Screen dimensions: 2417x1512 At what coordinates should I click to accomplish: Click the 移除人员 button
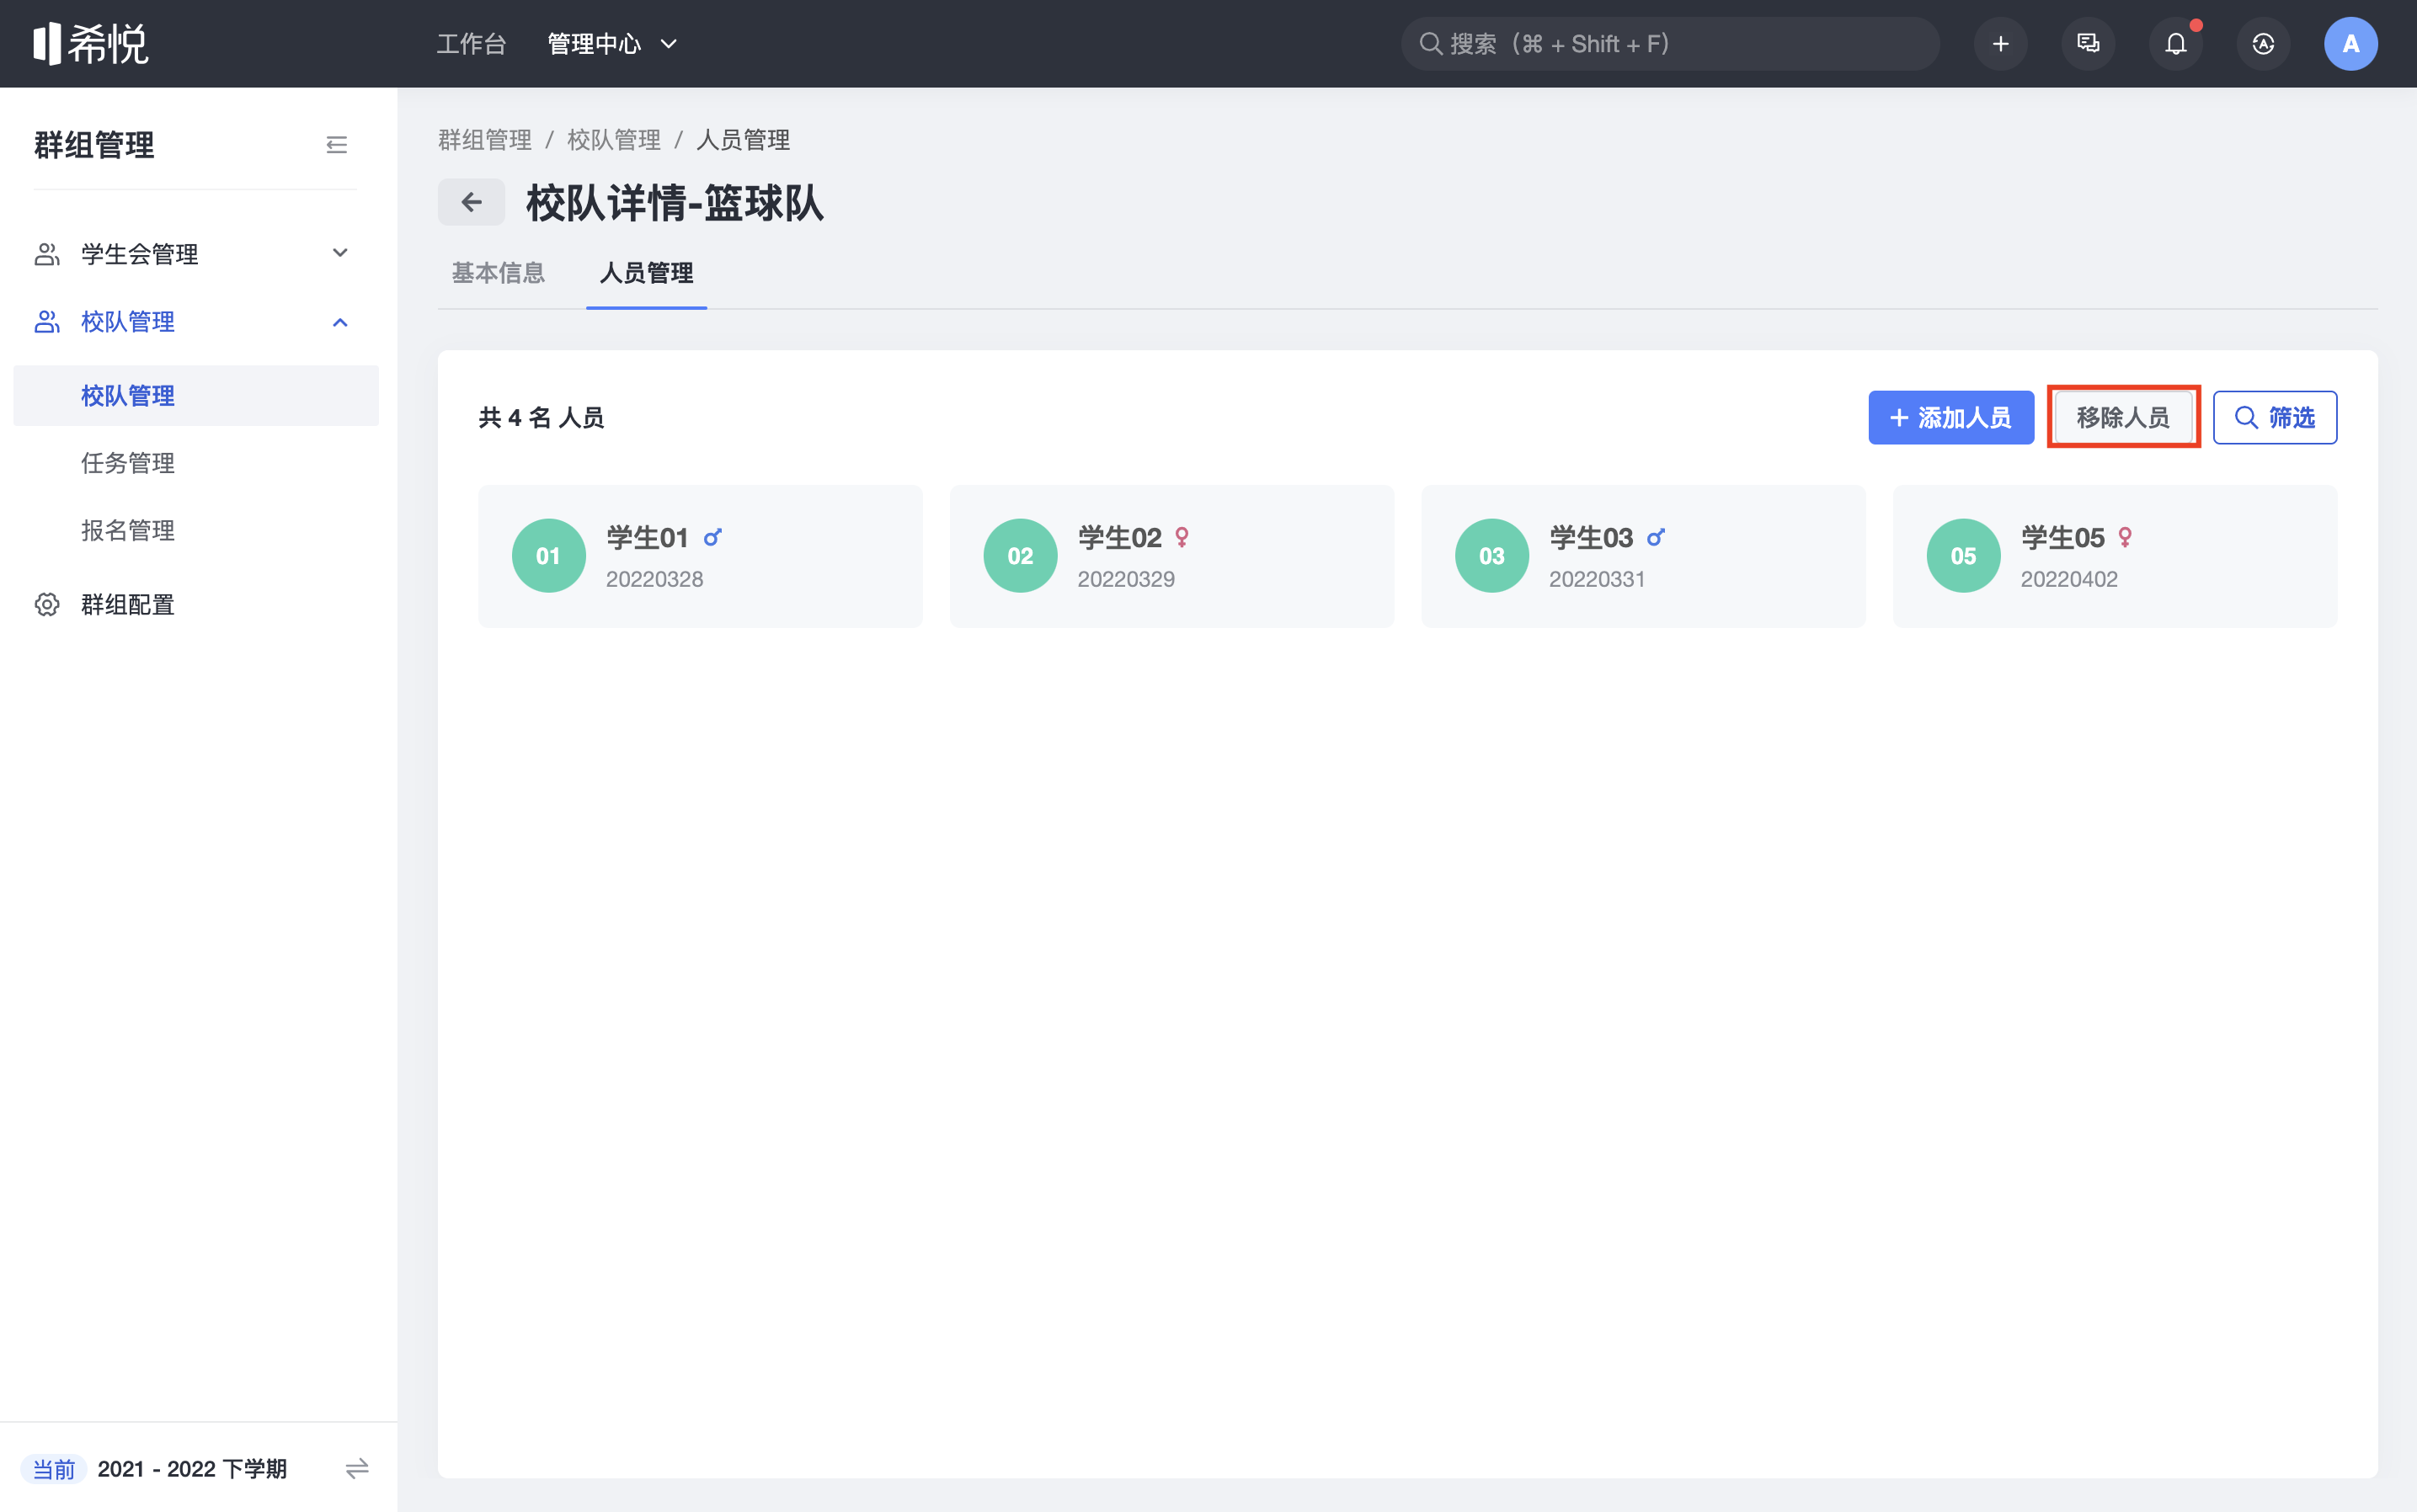(2123, 417)
